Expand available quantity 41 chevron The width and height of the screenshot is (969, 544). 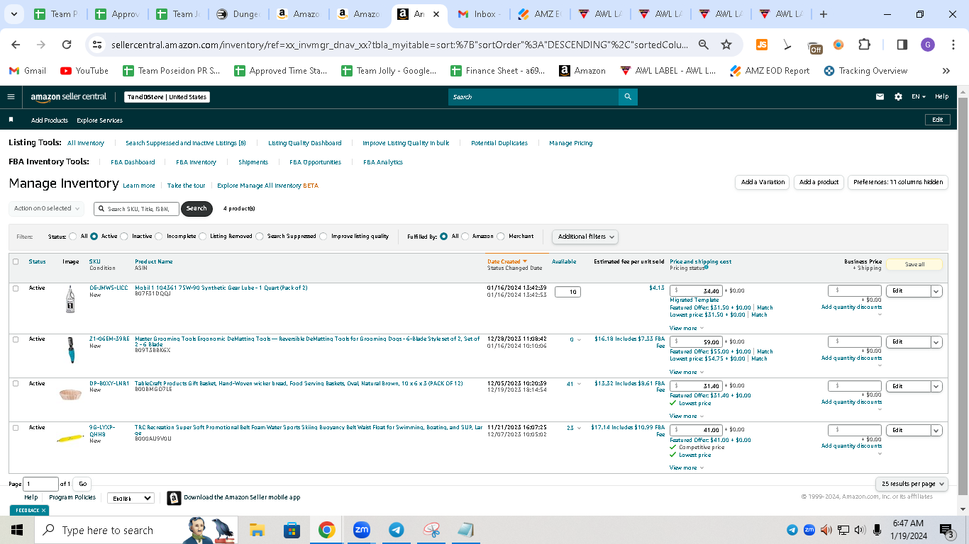pyautogui.click(x=580, y=385)
